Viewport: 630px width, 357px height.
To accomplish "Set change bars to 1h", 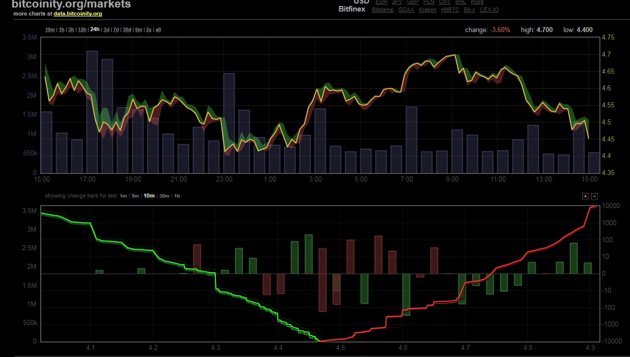I will 177,196.
